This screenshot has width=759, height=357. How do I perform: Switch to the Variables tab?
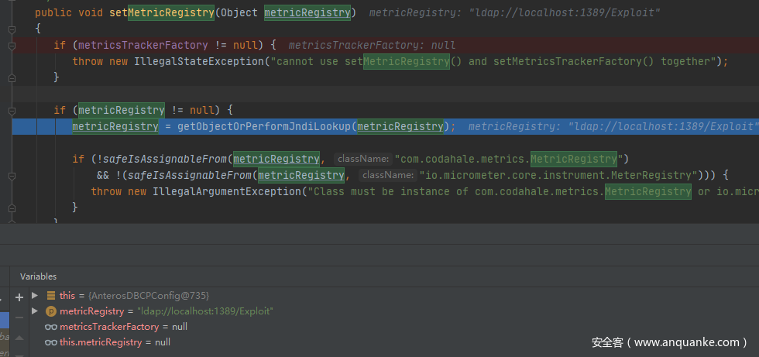coord(38,276)
